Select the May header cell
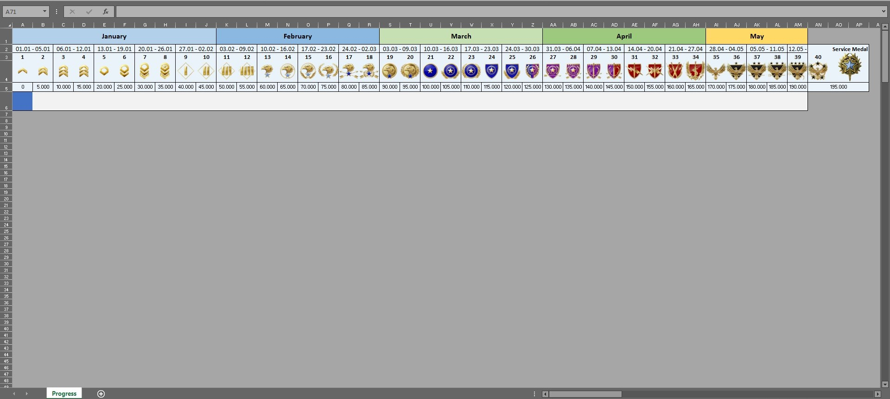This screenshot has height=399, width=890. coord(756,36)
